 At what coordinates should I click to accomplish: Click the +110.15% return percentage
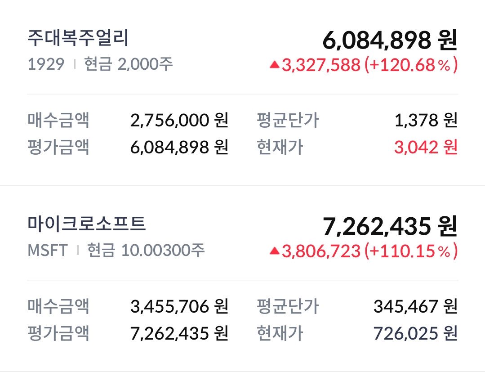[411, 251]
